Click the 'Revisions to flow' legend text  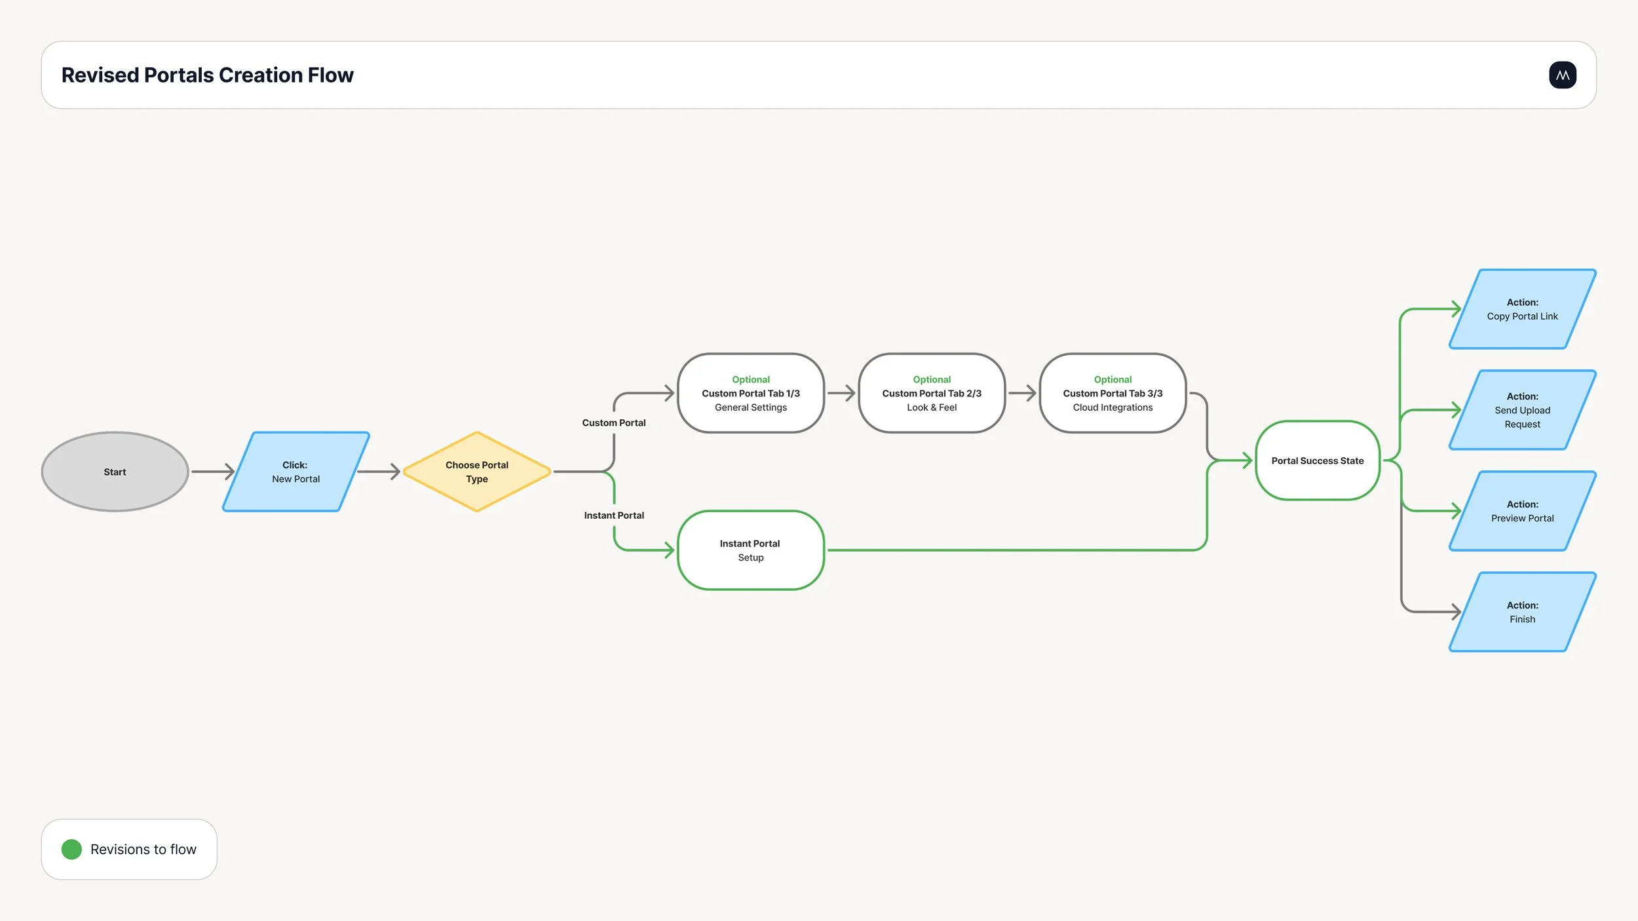pyautogui.click(x=143, y=849)
